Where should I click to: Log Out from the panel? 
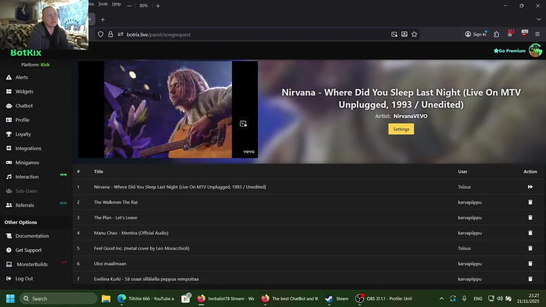(24, 278)
